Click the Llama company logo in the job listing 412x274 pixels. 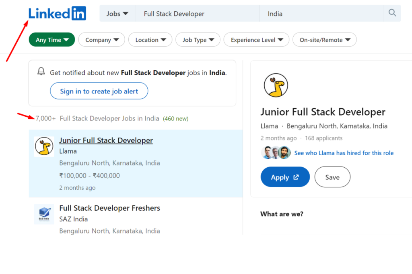point(44,146)
